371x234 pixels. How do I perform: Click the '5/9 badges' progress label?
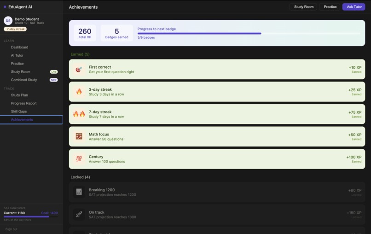(146, 37)
